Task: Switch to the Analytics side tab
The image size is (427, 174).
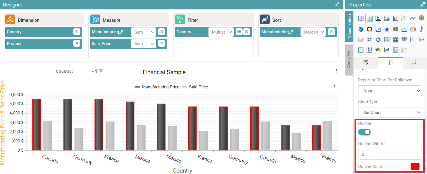Action: pyautogui.click(x=349, y=60)
